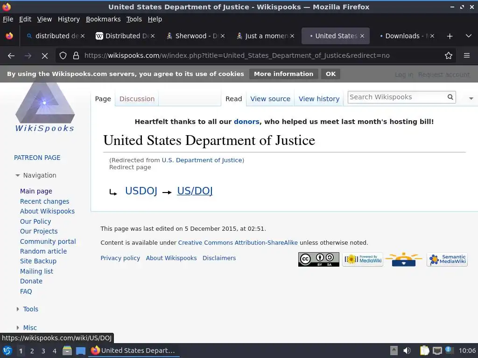478x358 pixels.
Task: Select the View history tab
Action: 319,99
